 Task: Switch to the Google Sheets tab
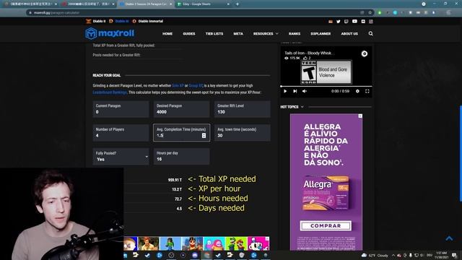(x=204, y=4)
